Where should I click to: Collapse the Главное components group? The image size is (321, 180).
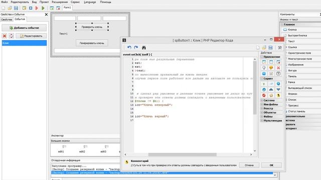[x=282, y=24]
